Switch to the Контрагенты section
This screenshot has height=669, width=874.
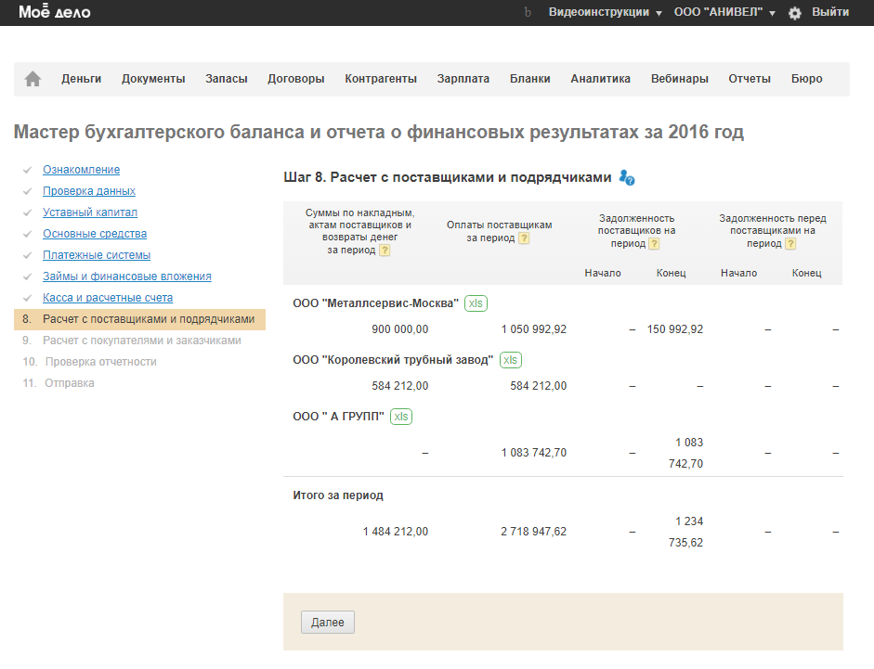[381, 79]
